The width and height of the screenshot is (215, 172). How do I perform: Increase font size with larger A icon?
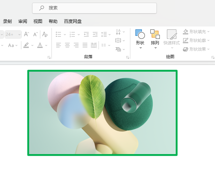[x=26, y=34]
